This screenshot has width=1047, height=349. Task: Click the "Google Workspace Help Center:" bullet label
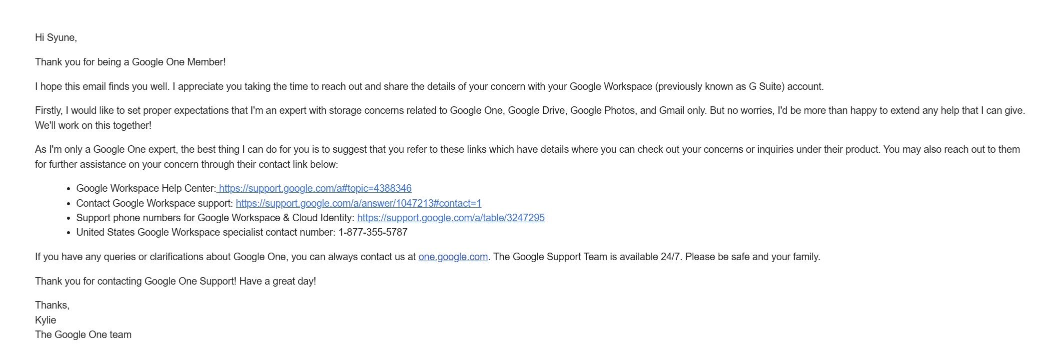click(x=146, y=188)
